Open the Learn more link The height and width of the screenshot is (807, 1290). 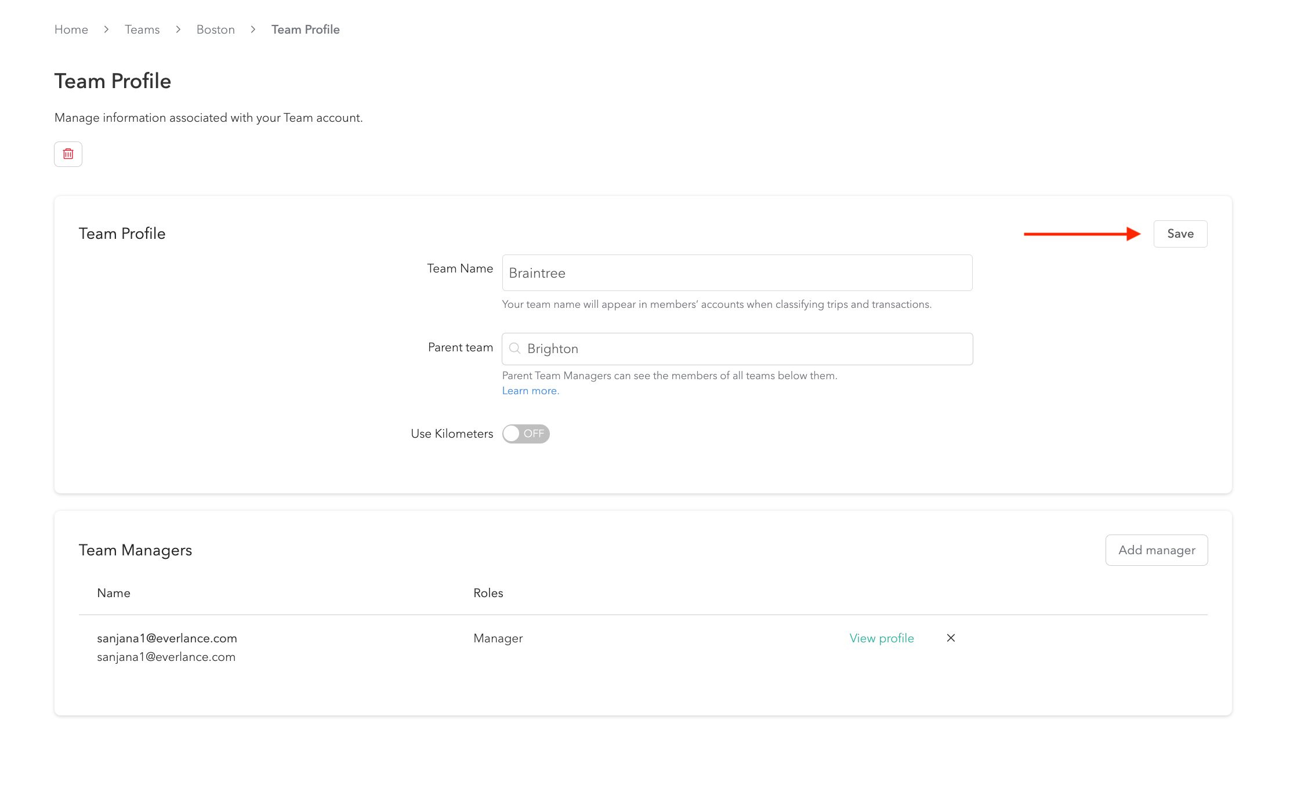(530, 391)
